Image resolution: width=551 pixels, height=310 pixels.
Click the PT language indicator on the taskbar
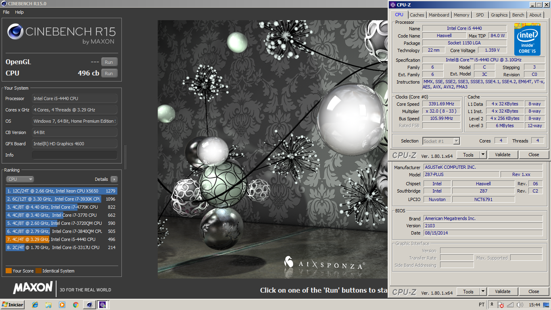coord(482,305)
